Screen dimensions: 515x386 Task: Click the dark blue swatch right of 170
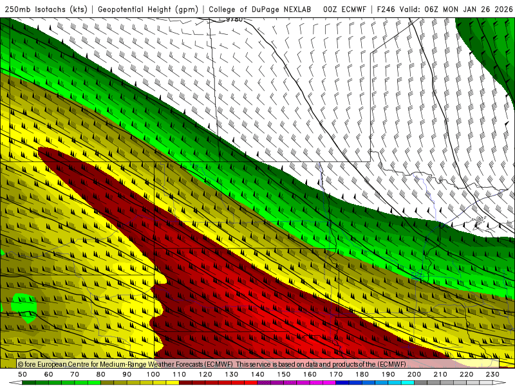(x=342, y=383)
